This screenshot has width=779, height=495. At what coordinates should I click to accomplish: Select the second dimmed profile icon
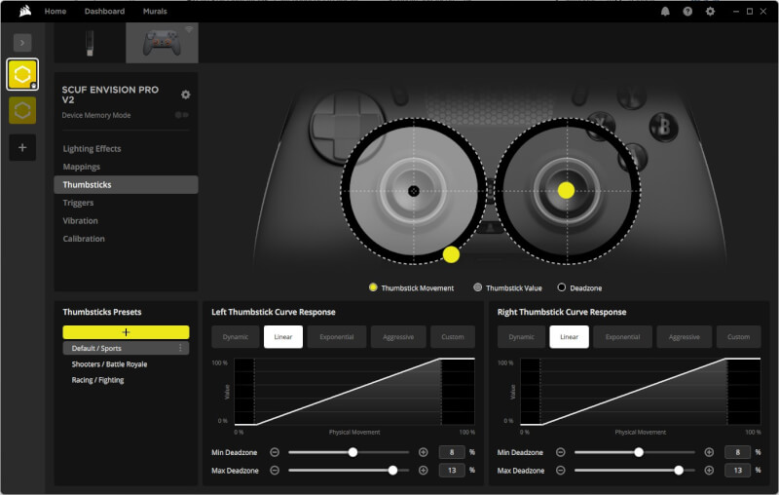pyautogui.click(x=22, y=110)
